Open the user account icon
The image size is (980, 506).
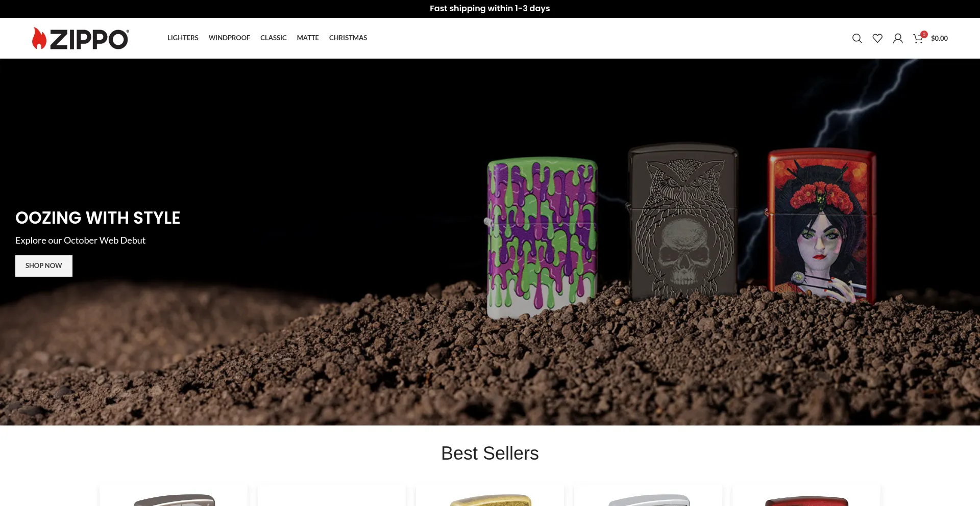(x=898, y=38)
